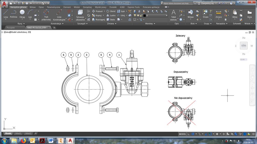Select the Linia line tool

[x=6, y=14]
